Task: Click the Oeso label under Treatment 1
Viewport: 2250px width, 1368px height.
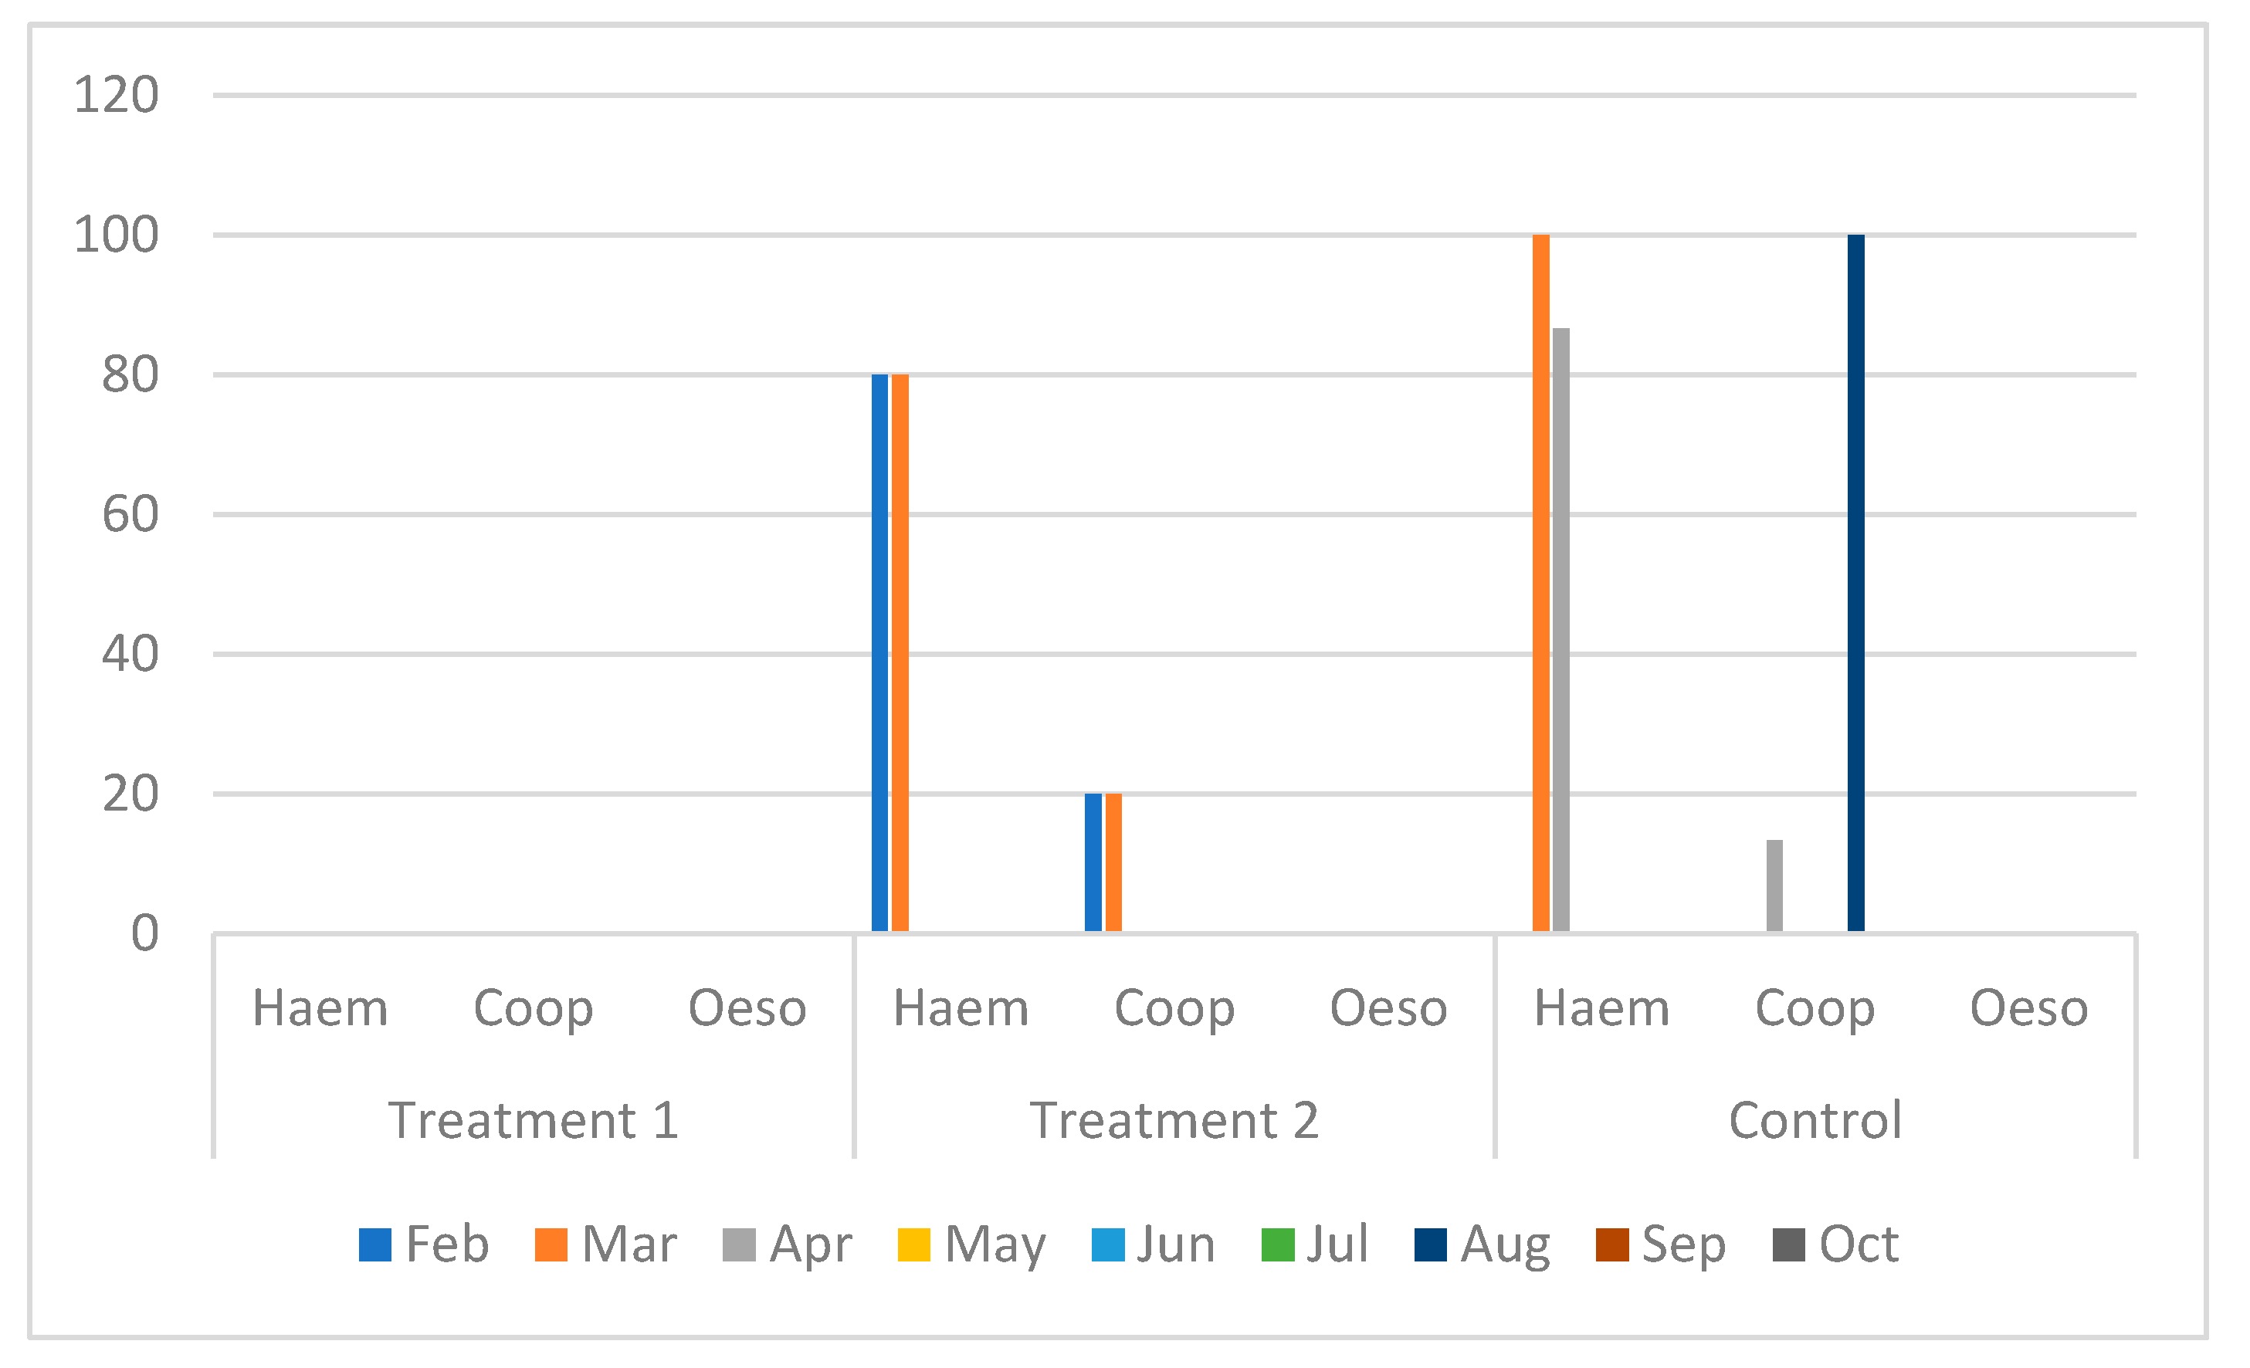Action: coord(747,1009)
